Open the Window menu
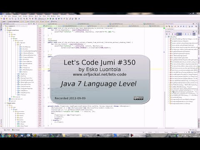200x150 pixels. pos(53,16)
